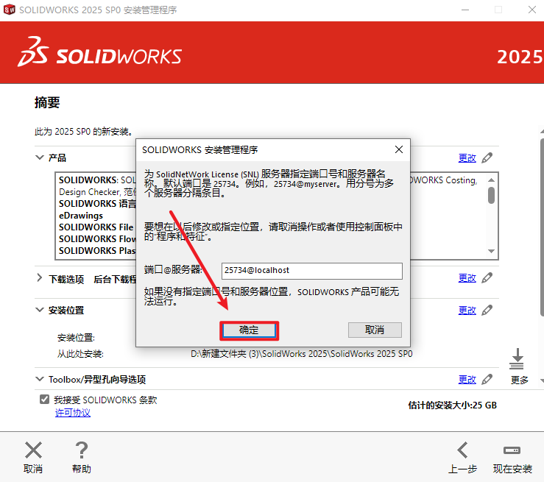Close the SOLIDWORKS 安装管理程序 dialog
Screen dimensions: 544x482
(x=399, y=149)
